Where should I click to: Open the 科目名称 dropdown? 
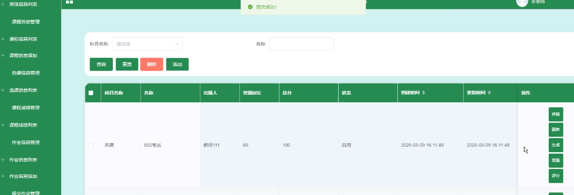tap(147, 44)
